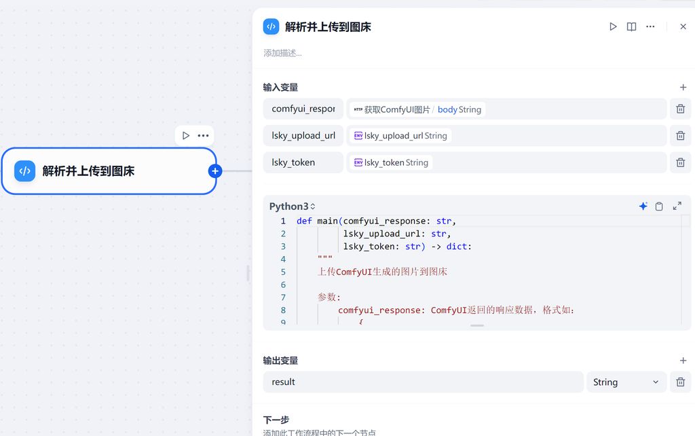Click the result output variable name field
The width and height of the screenshot is (695, 436).
click(x=423, y=382)
